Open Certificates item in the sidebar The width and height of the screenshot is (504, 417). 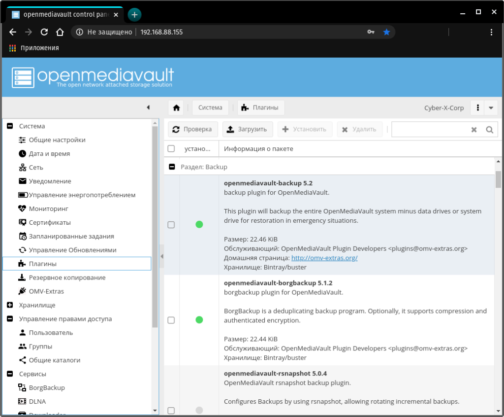pyautogui.click(x=49, y=223)
